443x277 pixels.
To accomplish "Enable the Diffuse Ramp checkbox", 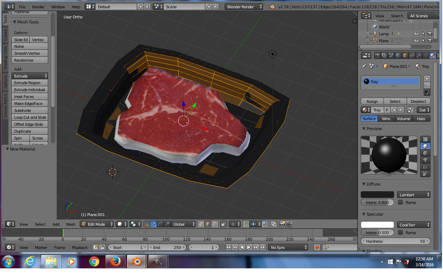I will coord(400,202).
